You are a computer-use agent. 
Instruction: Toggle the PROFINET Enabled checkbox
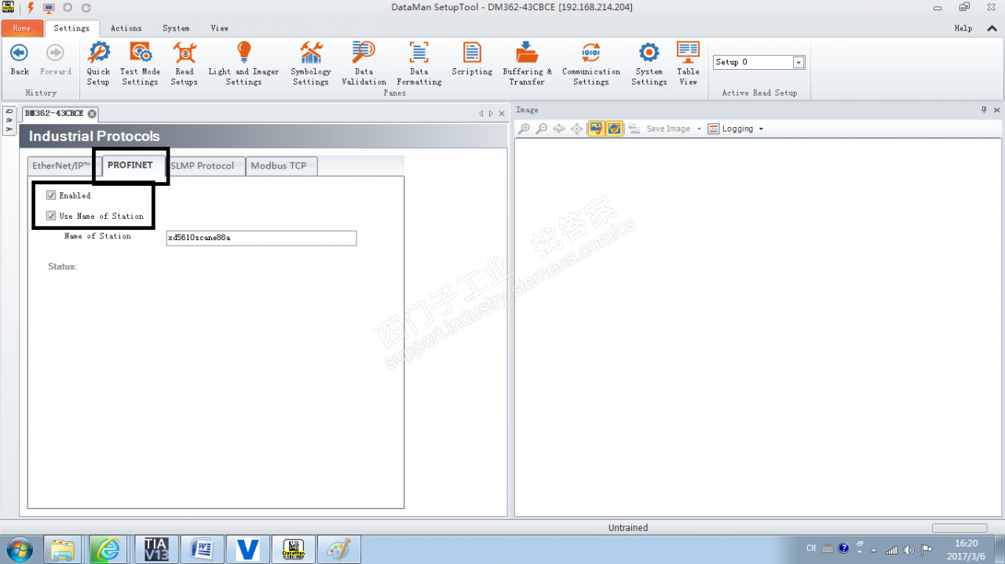pyautogui.click(x=51, y=195)
